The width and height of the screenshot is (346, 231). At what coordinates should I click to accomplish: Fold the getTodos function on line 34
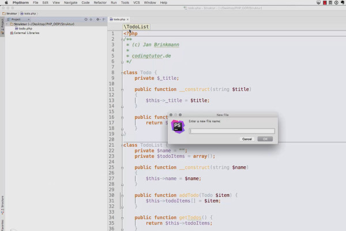click(122, 218)
